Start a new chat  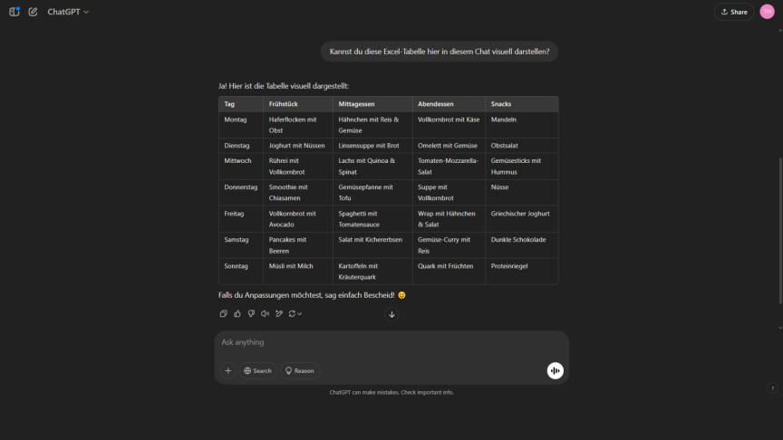tap(33, 12)
